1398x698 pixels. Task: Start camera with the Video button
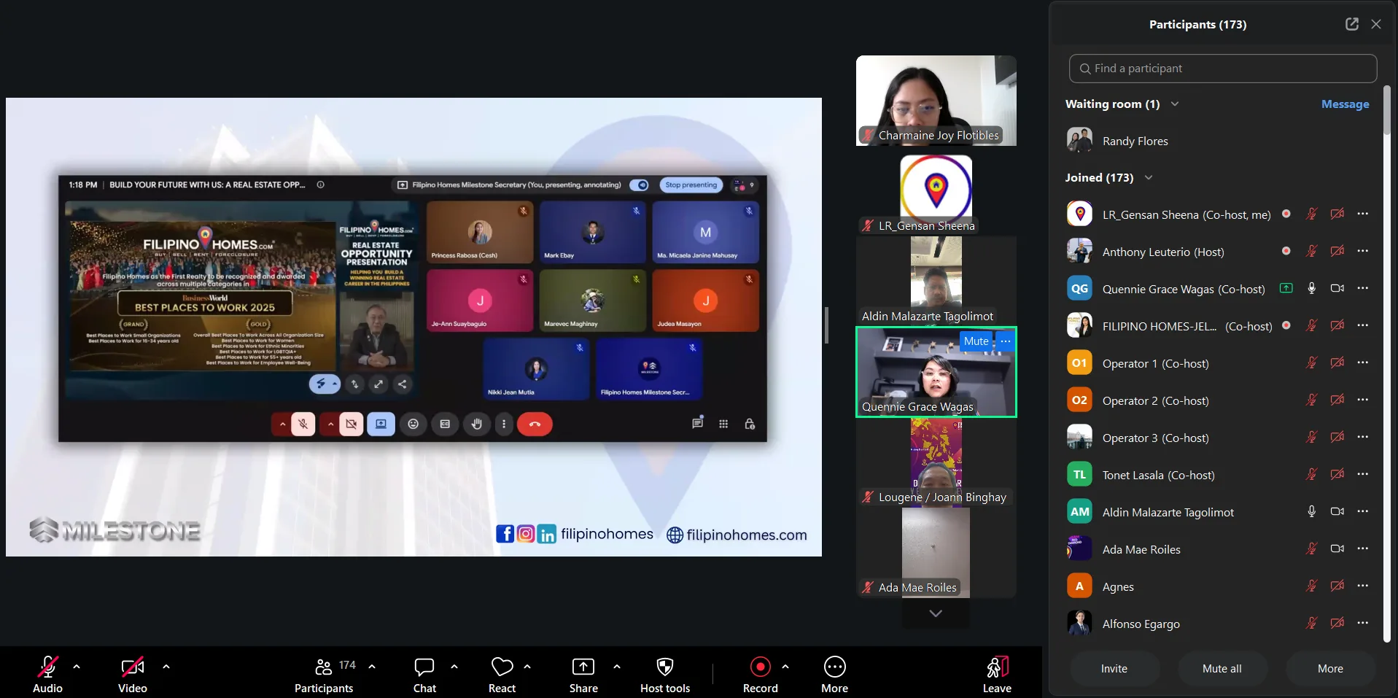[x=133, y=674]
